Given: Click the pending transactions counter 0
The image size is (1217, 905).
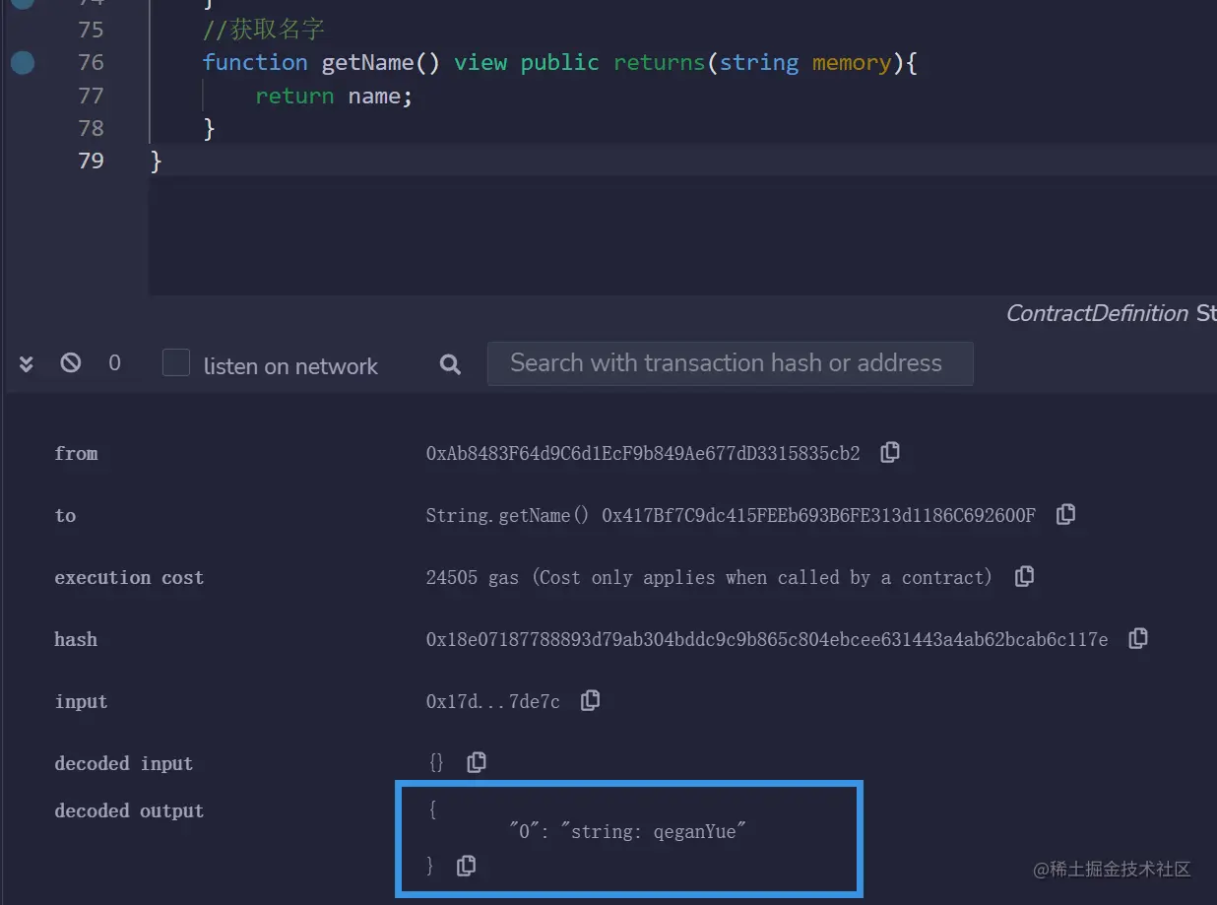Looking at the screenshot, I should coord(114,363).
